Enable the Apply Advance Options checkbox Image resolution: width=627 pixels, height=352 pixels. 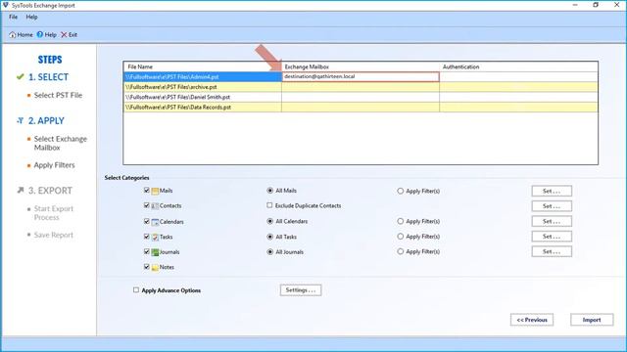pos(136,289)
